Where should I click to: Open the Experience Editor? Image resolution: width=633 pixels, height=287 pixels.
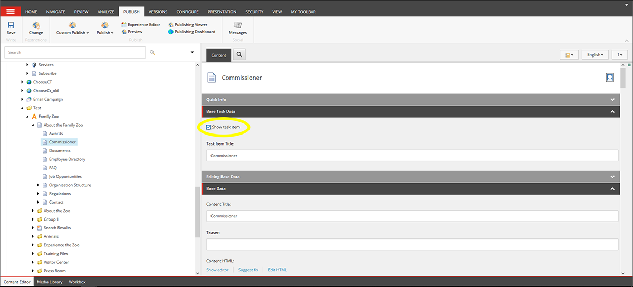(x=140, y=25)
